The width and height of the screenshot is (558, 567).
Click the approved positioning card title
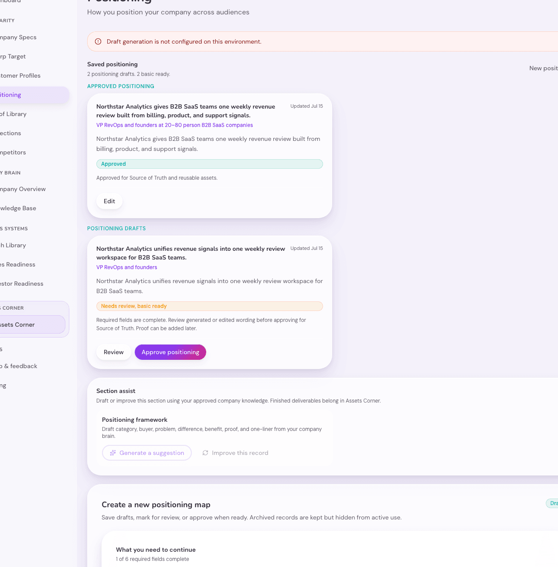(x=186, y=111)
